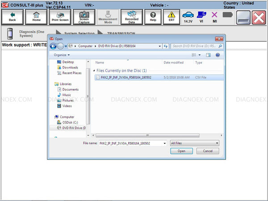This screenshot has height=201, width=268.
Task: Click the Open button in dialog
Action: 181,151
